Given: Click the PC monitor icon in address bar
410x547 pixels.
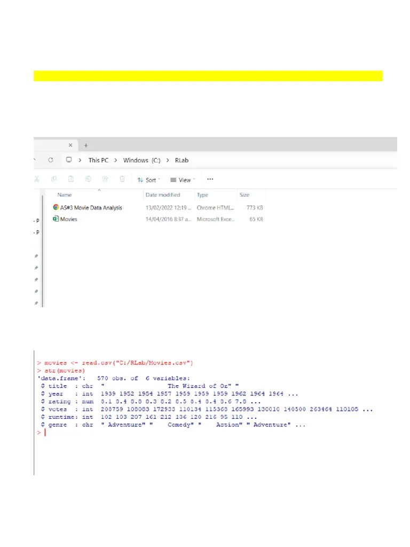Looking at the screenshot, I should (x=69, y=160).
